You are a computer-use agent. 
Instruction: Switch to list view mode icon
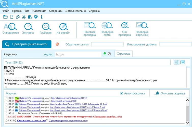click(x=183, y=62)
